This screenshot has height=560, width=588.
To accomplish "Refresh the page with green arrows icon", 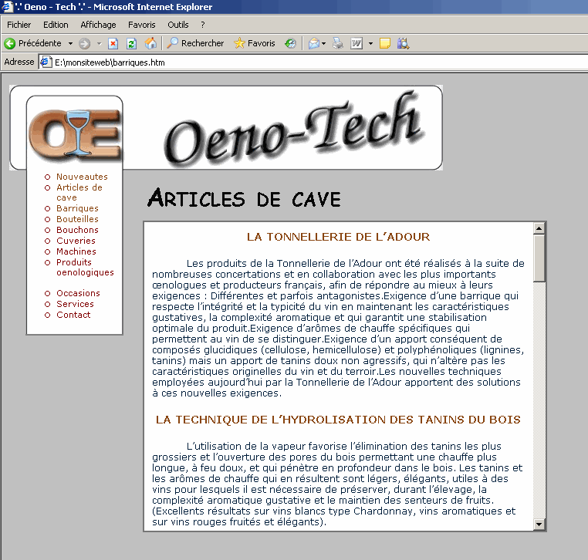I will click(131, 43).
